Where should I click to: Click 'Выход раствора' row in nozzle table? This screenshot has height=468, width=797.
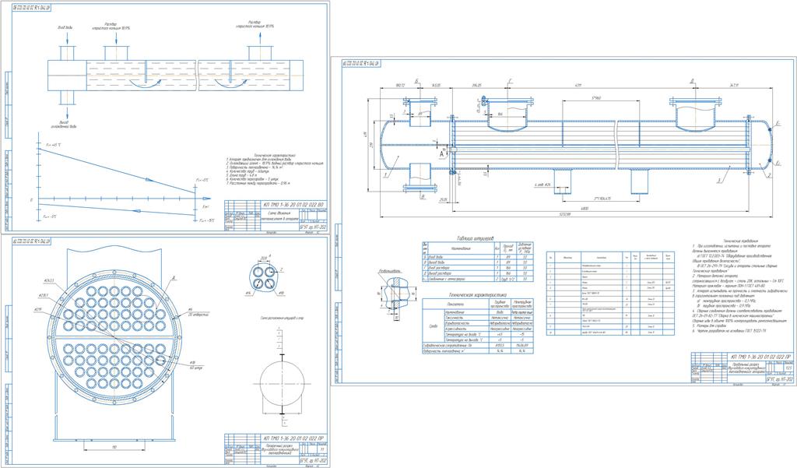477,273
